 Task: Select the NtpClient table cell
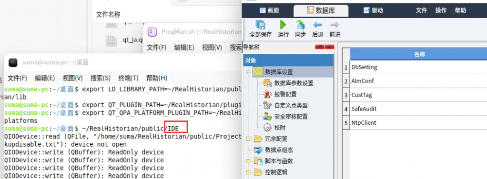pyautogui.click(x=418, y=123)
